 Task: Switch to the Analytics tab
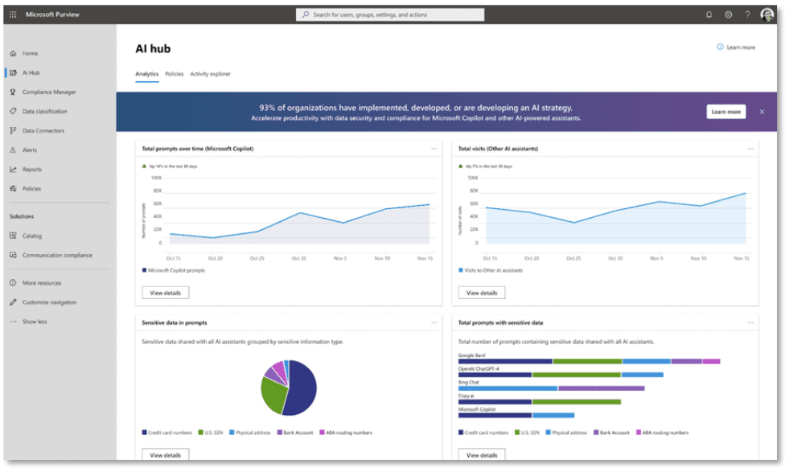(x=146, y=74)
